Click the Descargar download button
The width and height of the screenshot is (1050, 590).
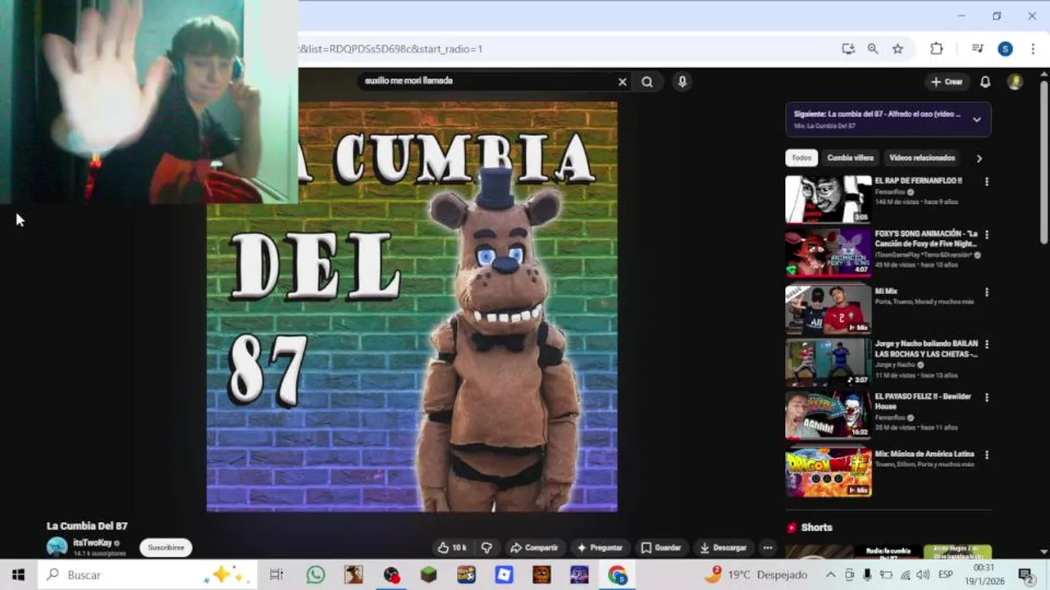pyautogui.click(x=723, y=547)
